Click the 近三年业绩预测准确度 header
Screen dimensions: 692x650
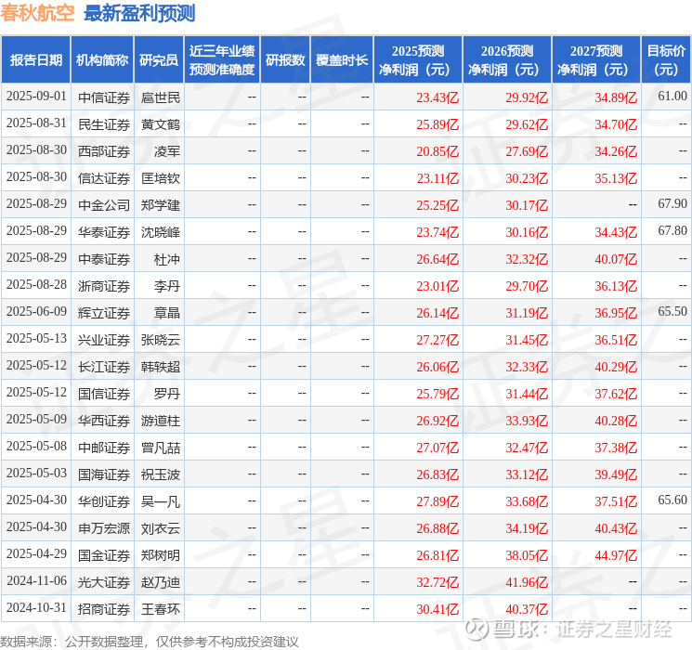coord(222,60)
